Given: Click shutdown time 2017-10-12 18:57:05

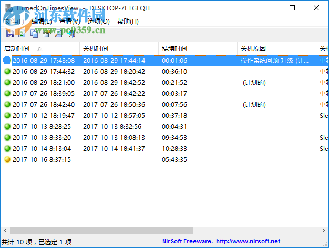Looking at the screenshot, I should pos(114,115).
